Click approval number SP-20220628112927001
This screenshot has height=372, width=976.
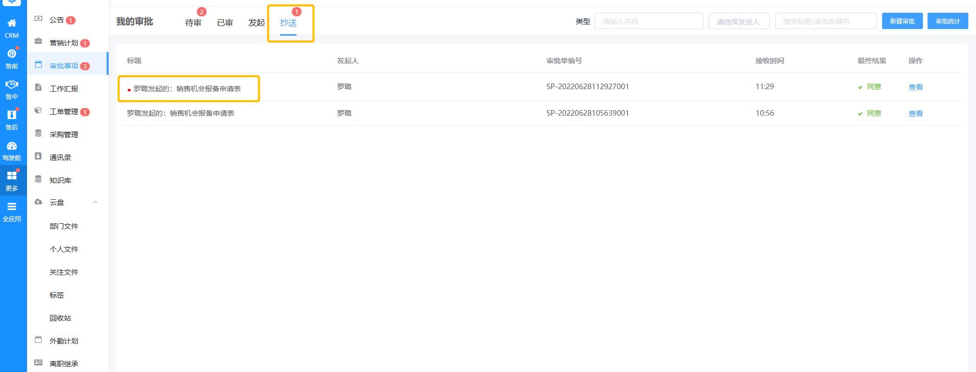click(587, 87)
